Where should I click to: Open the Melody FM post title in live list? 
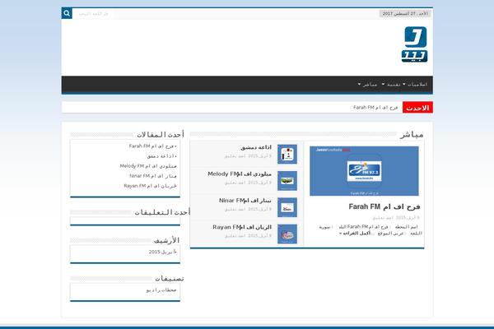tap(240, 174)
